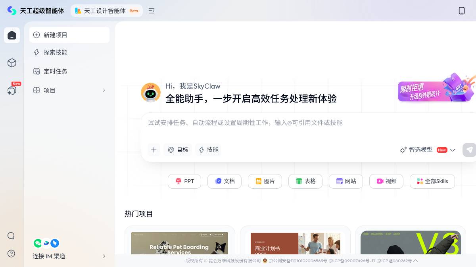This screenshot has height=267, width=476.
Task: Click the SkyClaw robot avatar
Action: pos(150,93)
